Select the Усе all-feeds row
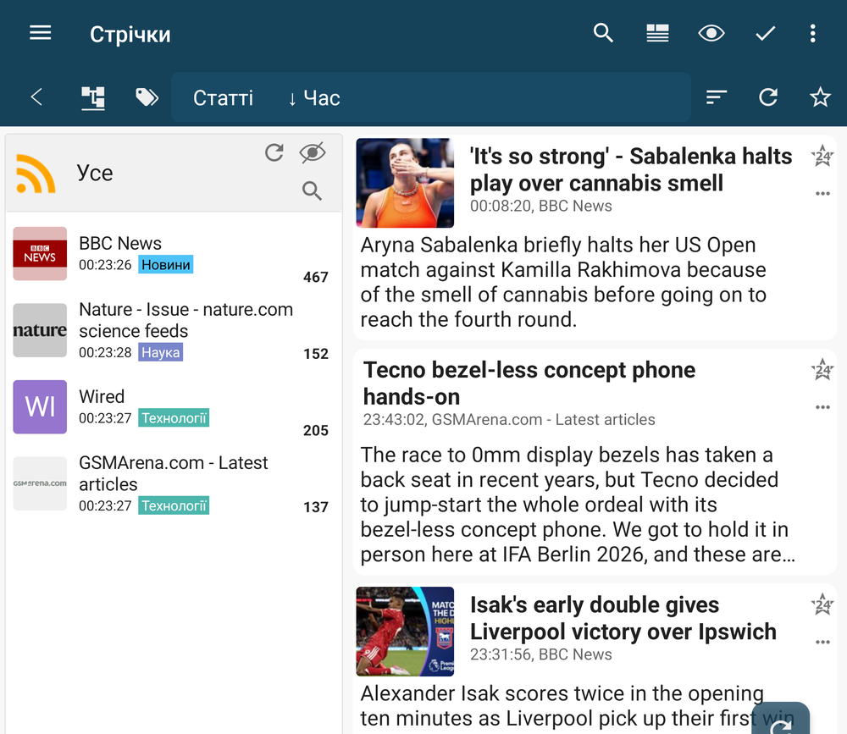 point(174,173)
